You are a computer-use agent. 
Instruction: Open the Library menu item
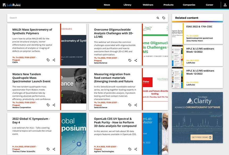pyautogui.click(x=127, y=5)
